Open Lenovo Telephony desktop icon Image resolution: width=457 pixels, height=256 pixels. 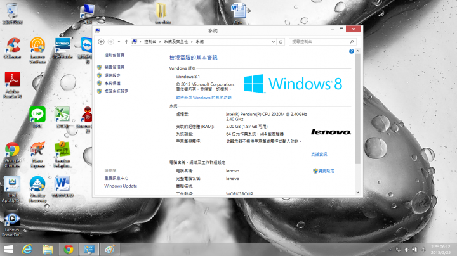tap(62, 155)
